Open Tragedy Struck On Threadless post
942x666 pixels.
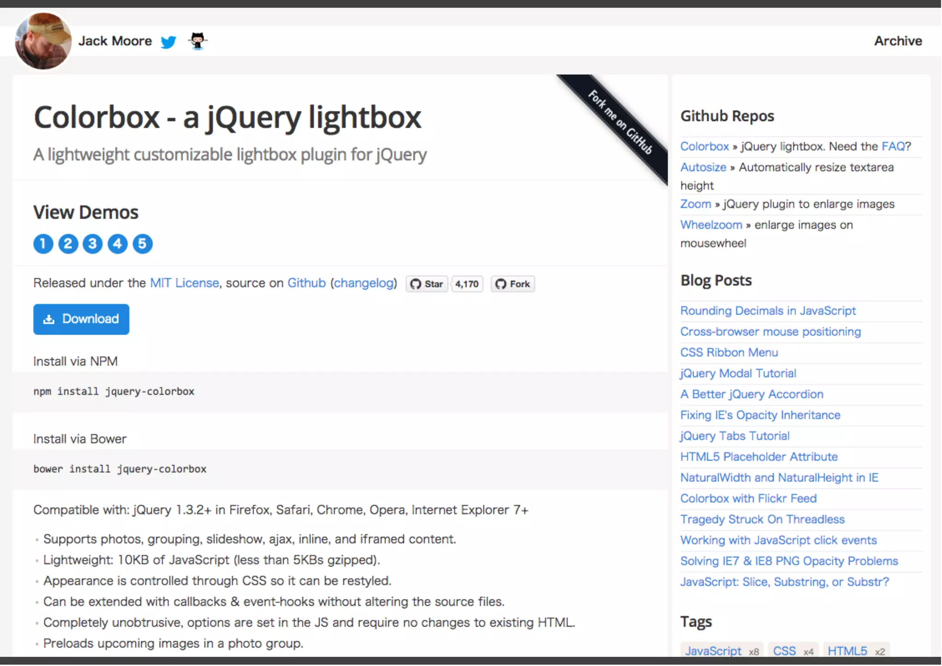(762, 519)
